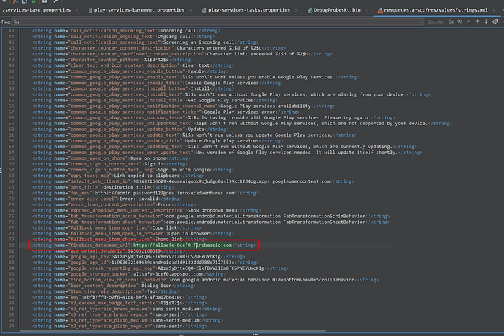Click the mark all matches icon
Screen dimensions: 504x336
pyautogui.click(x=495, y=22)
